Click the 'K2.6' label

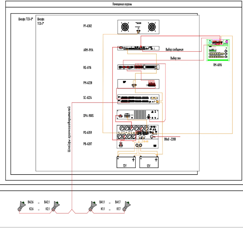pos(31,209)
